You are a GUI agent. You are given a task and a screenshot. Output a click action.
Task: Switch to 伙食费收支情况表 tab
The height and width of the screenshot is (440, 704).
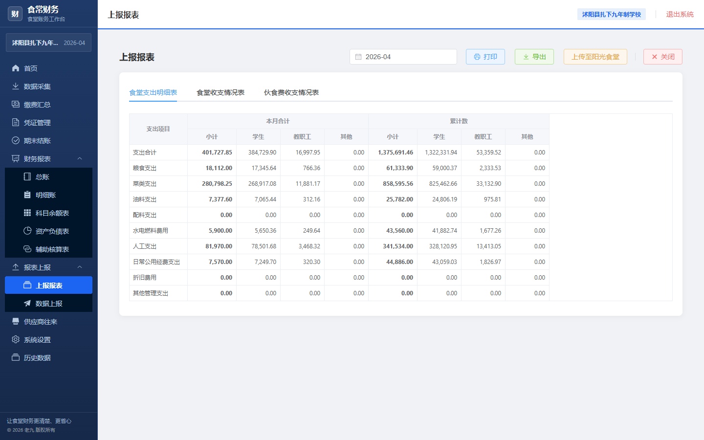tap(291, 92)
